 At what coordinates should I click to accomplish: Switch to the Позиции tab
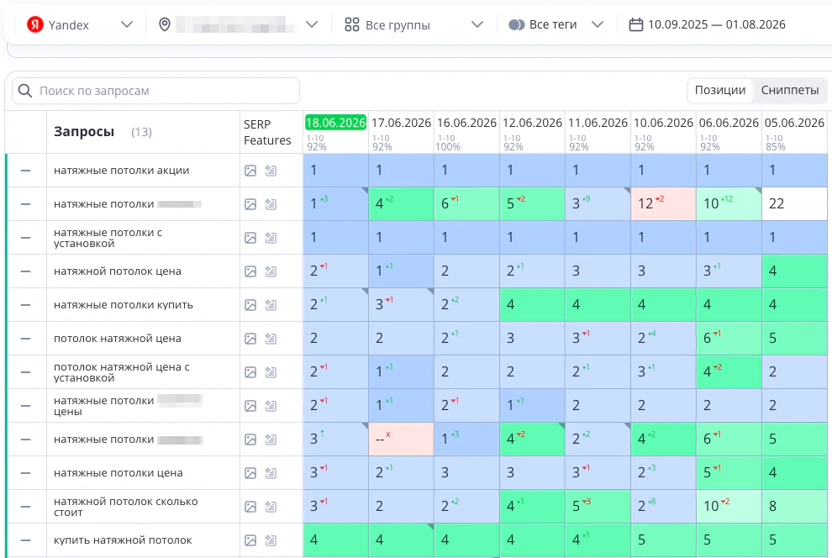coord(720,90)
